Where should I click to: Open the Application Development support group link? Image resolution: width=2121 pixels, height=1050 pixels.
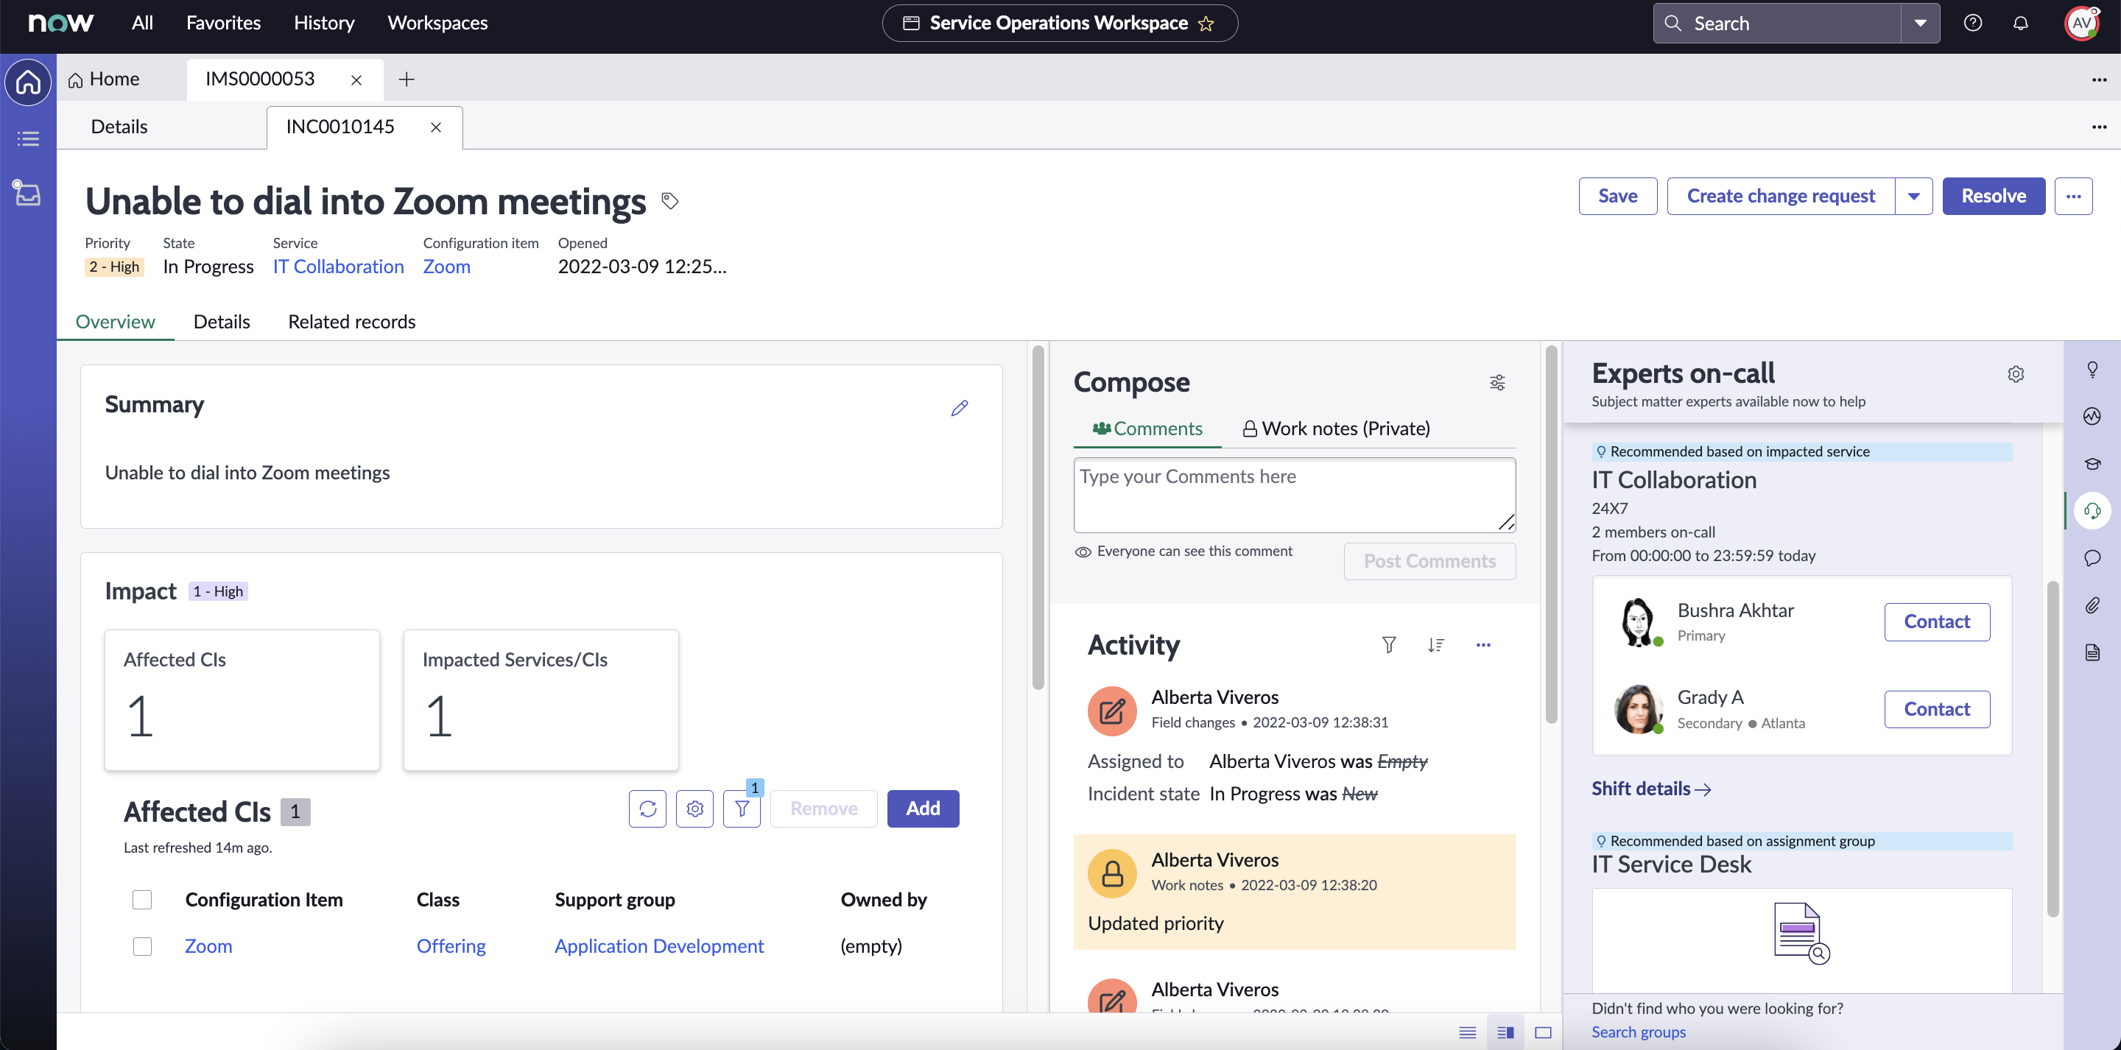(x=658, y=946)
